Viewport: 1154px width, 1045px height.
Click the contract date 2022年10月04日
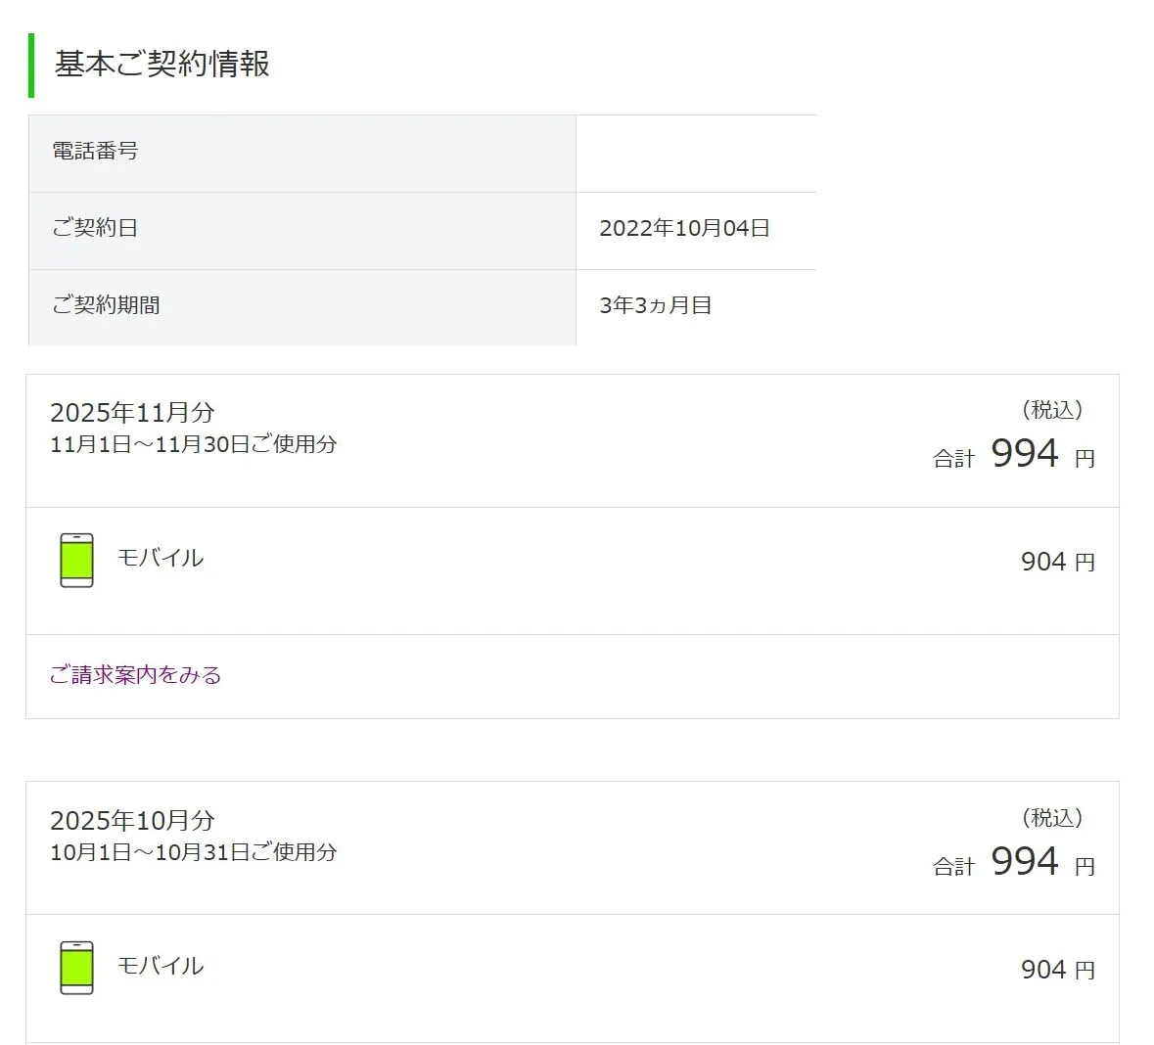pyautogui.click(x=684, y=229)
